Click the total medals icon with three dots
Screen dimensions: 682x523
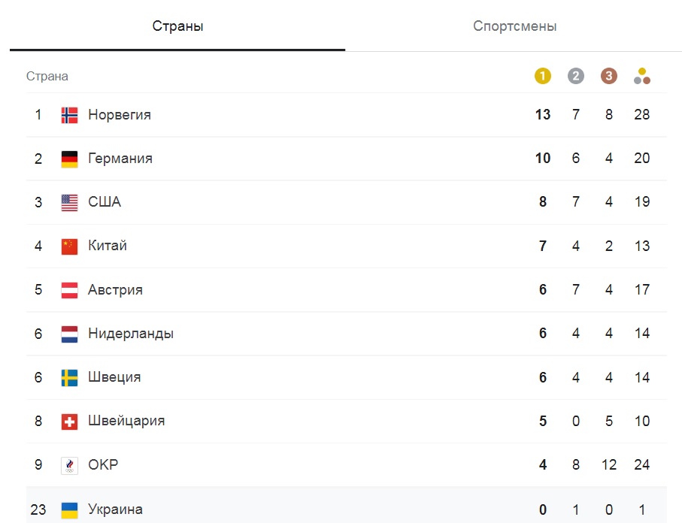(x=641, y=76)
